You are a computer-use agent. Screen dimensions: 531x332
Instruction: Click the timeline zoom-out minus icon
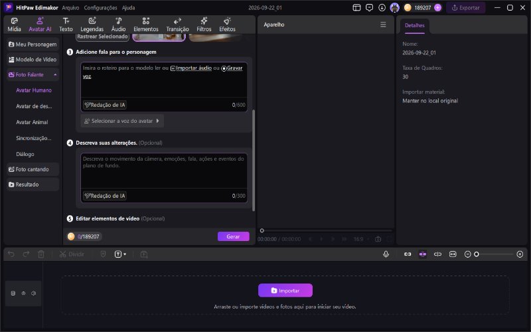[x=468, y=254]
